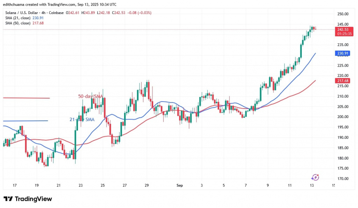Click the '21-day SMA' chart annotation text

tap(81, 119)
